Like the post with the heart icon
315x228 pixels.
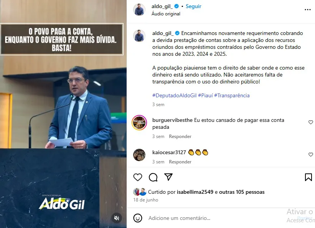pos(138,177)
